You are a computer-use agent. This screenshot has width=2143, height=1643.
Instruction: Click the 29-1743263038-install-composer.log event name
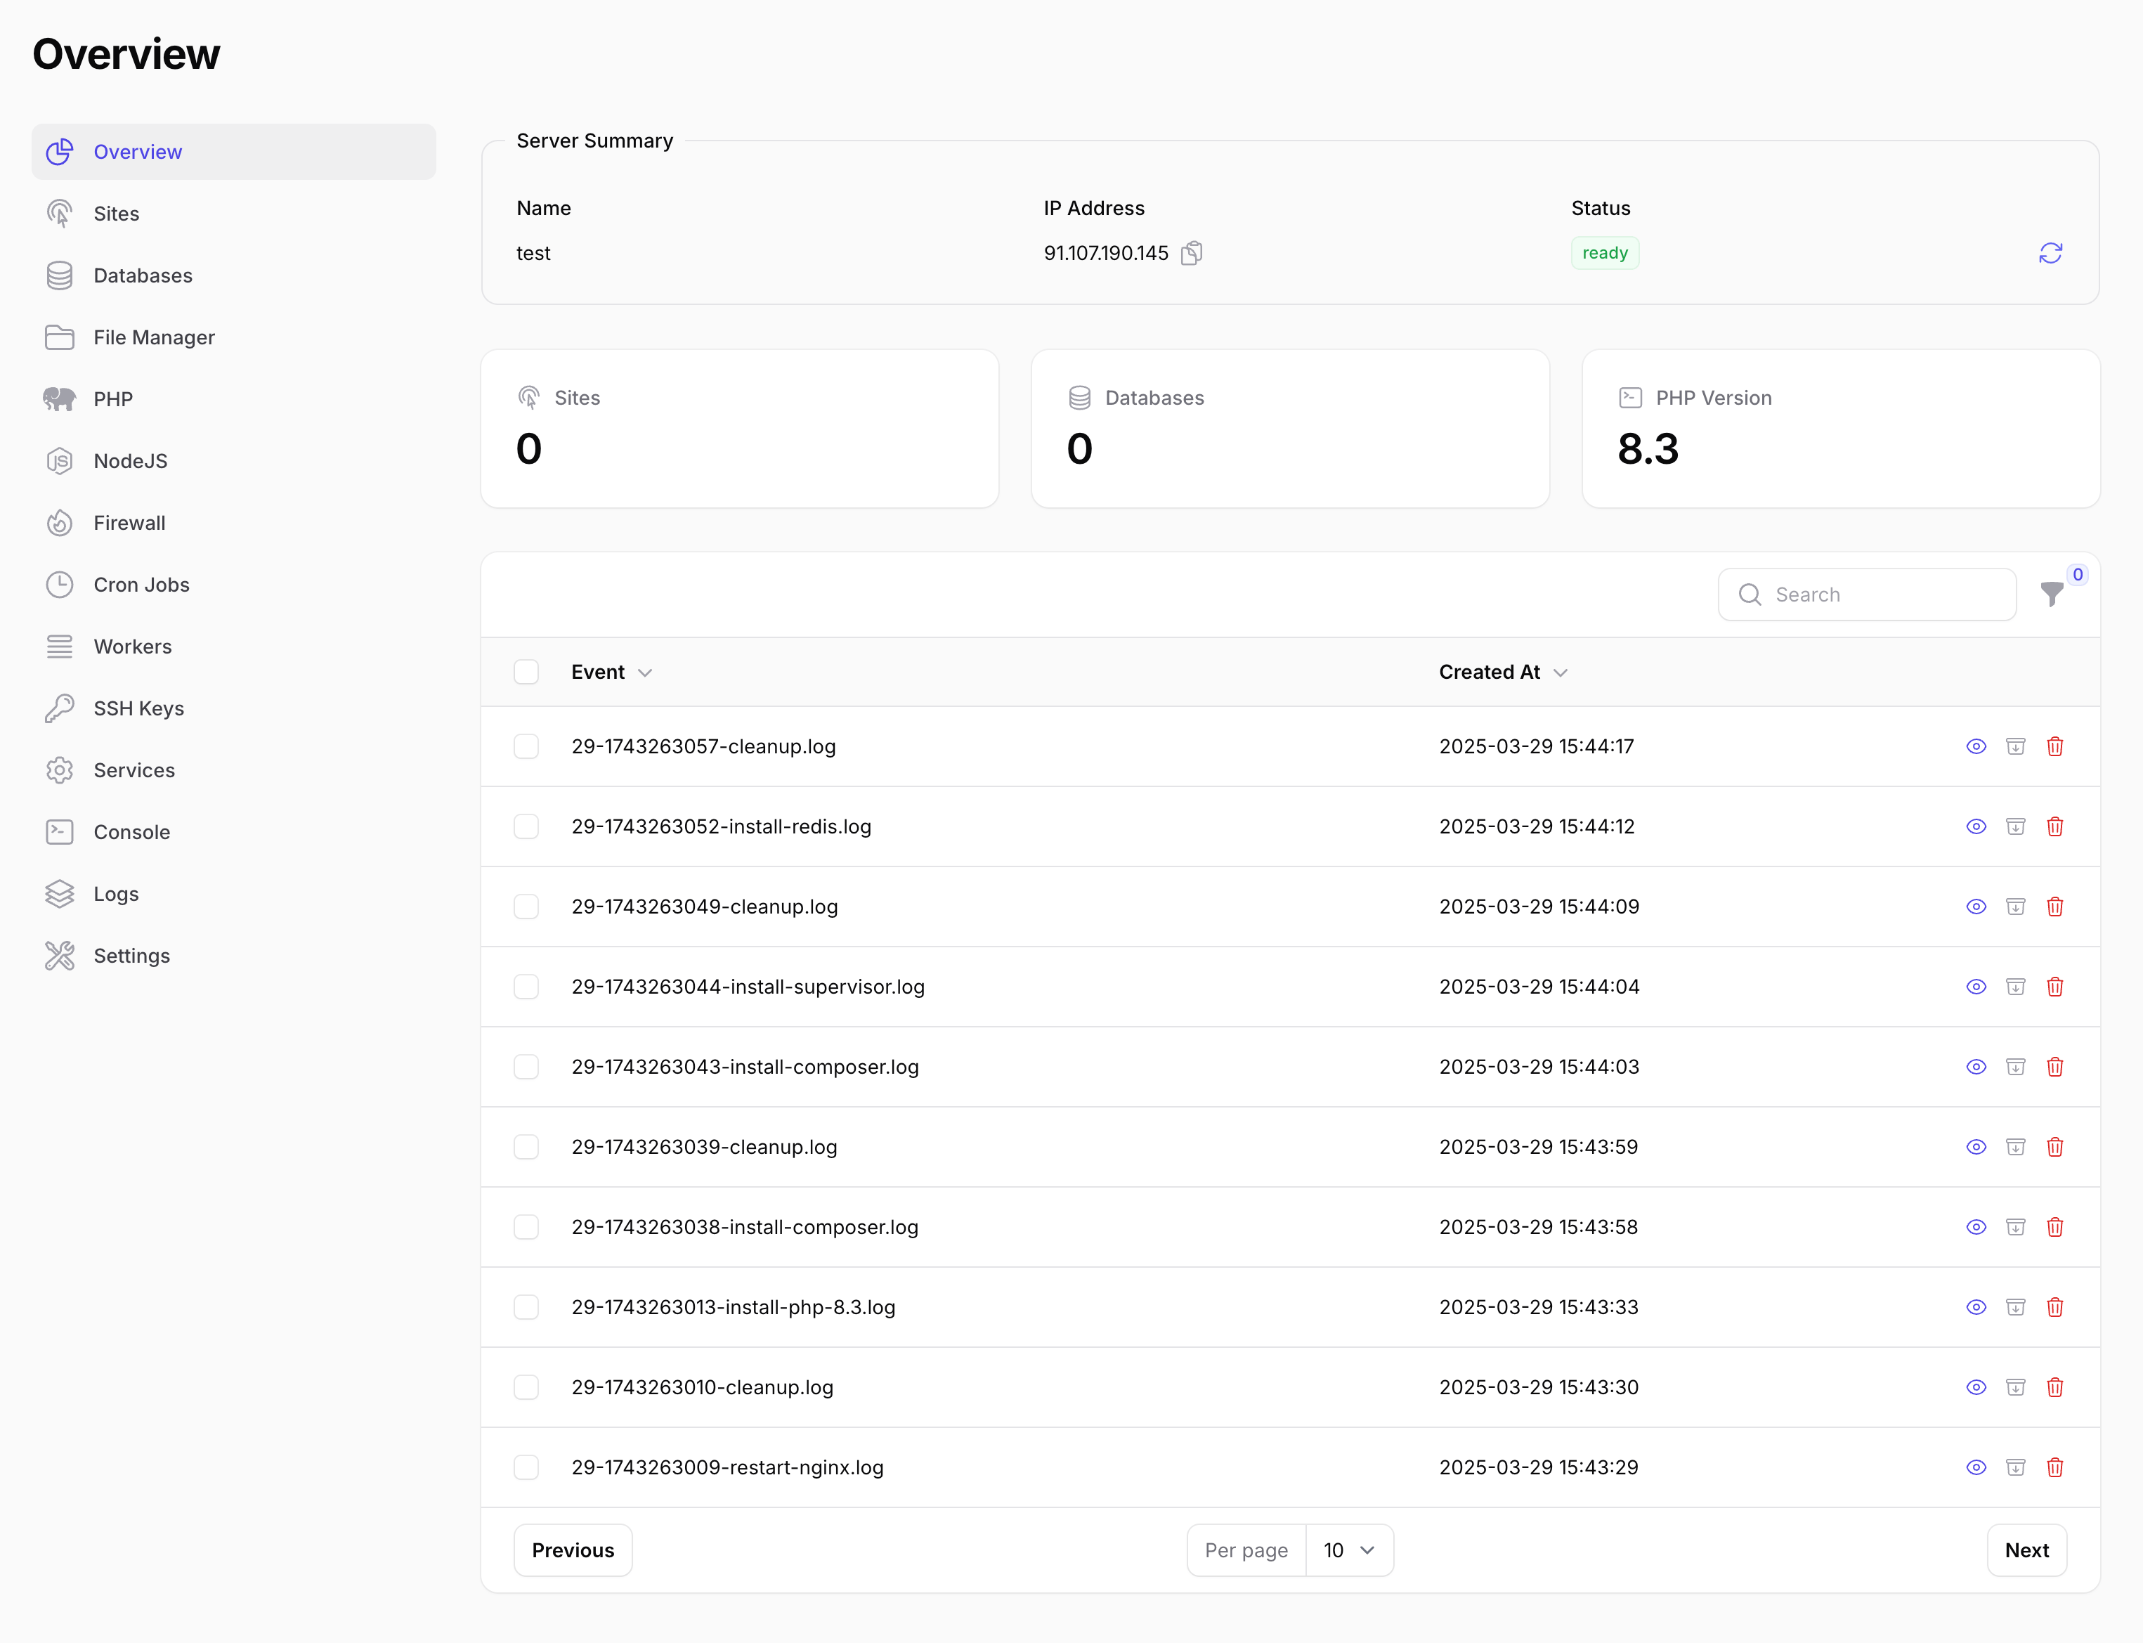[745, 1228]
